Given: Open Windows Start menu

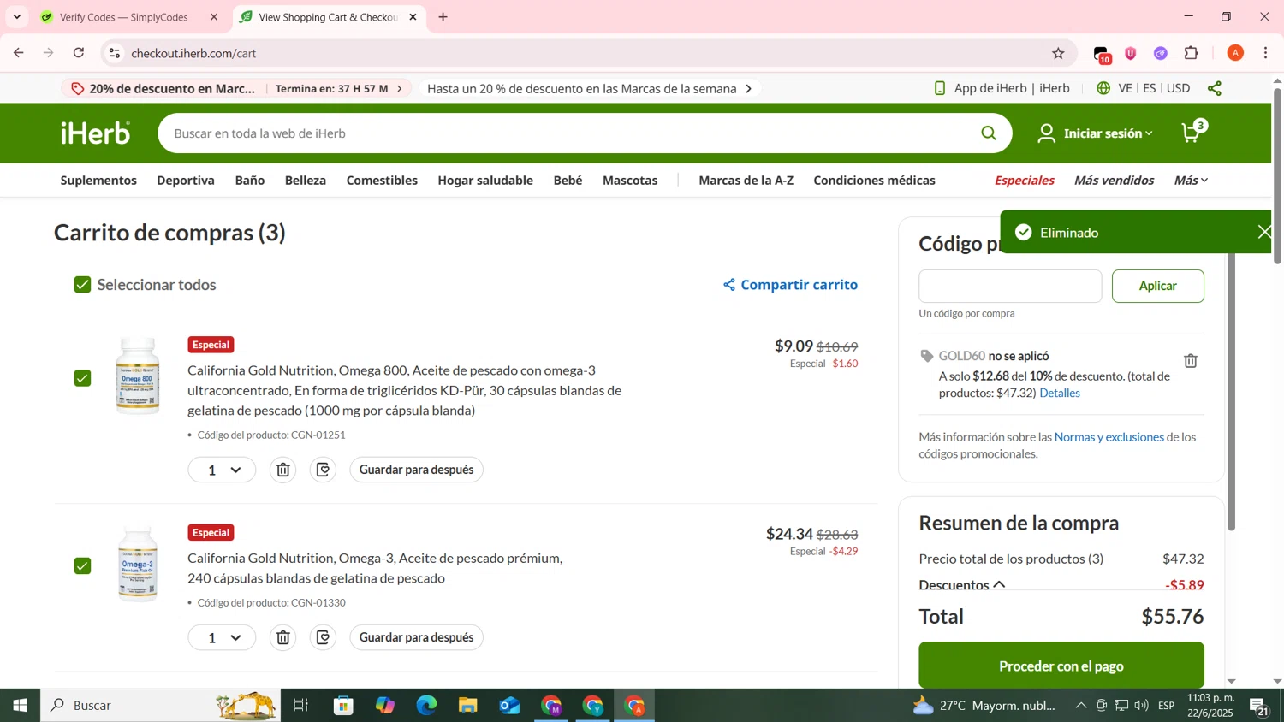Looking at the screenshot, I should point(20,705).
